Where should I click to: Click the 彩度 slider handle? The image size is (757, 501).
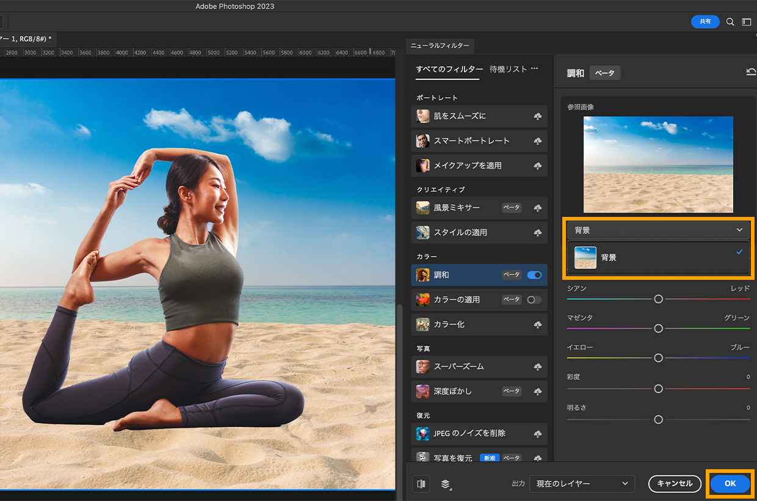pyautogui.click(x=658, y=389)
